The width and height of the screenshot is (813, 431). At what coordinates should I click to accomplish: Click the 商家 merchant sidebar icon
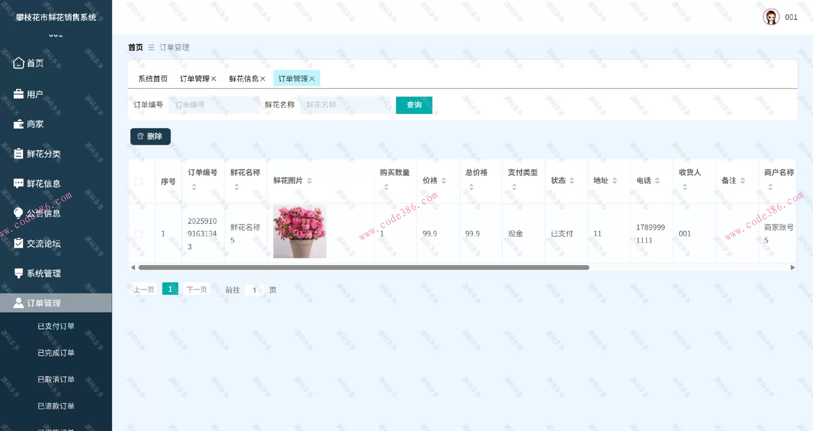pyautogui.click(x=19, y=124)
